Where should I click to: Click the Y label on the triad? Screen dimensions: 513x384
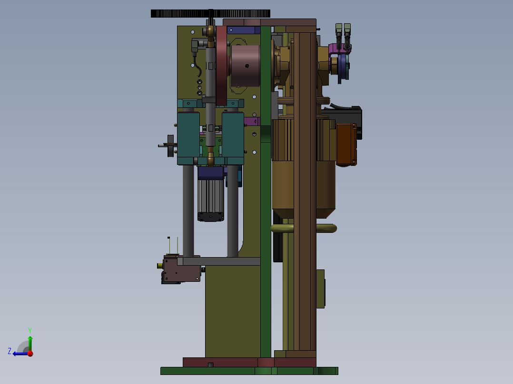[x=30, y=330]
